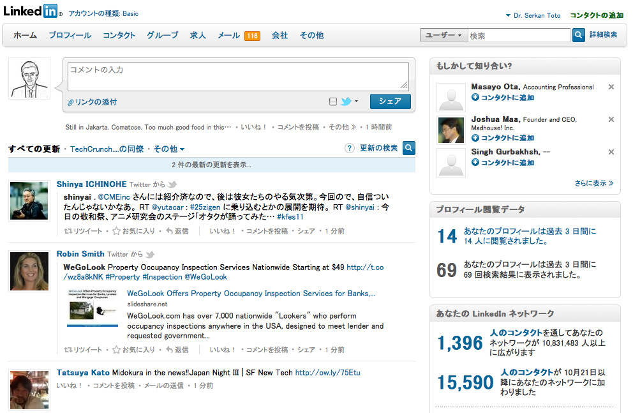Click いいね！ on Tatsuya Kato's update
The width and height of the screenshot is (633, 413).
70,386
